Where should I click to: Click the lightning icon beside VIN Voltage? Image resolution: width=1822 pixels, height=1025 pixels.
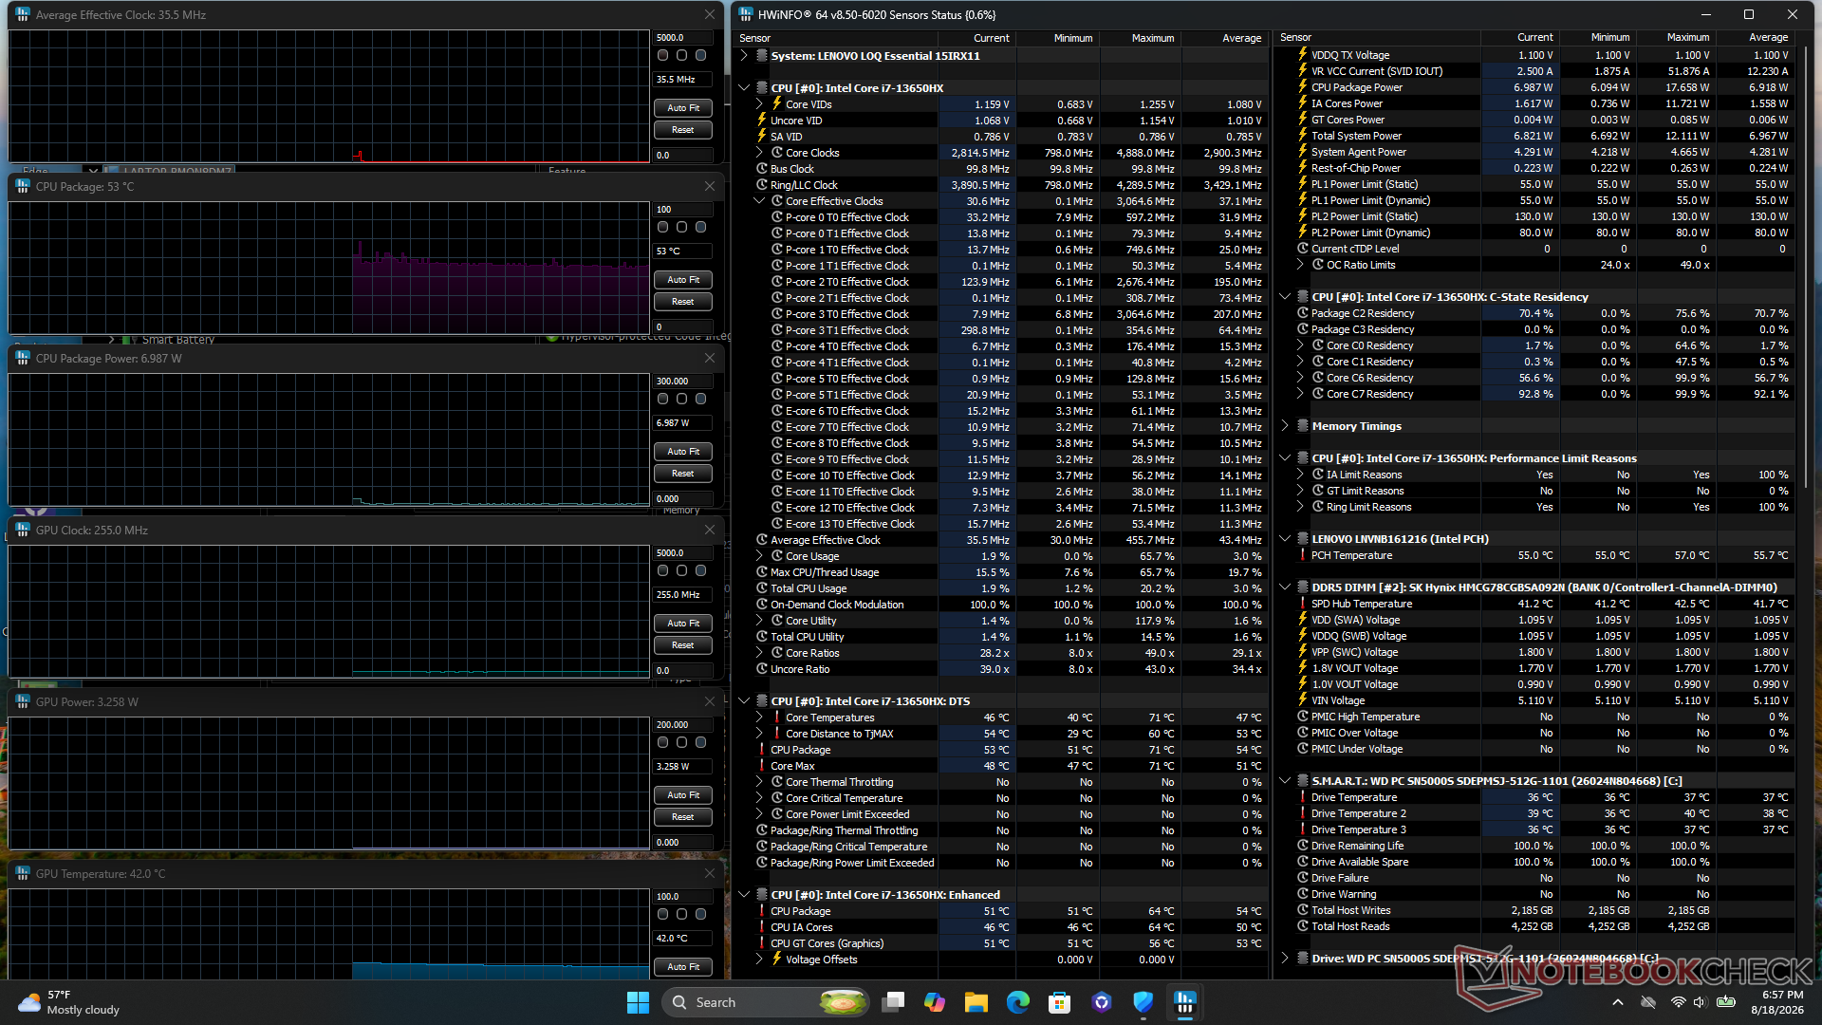(1303, 700)
